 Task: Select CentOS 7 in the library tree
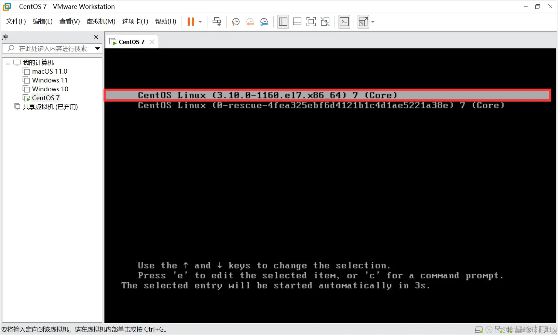46,98
